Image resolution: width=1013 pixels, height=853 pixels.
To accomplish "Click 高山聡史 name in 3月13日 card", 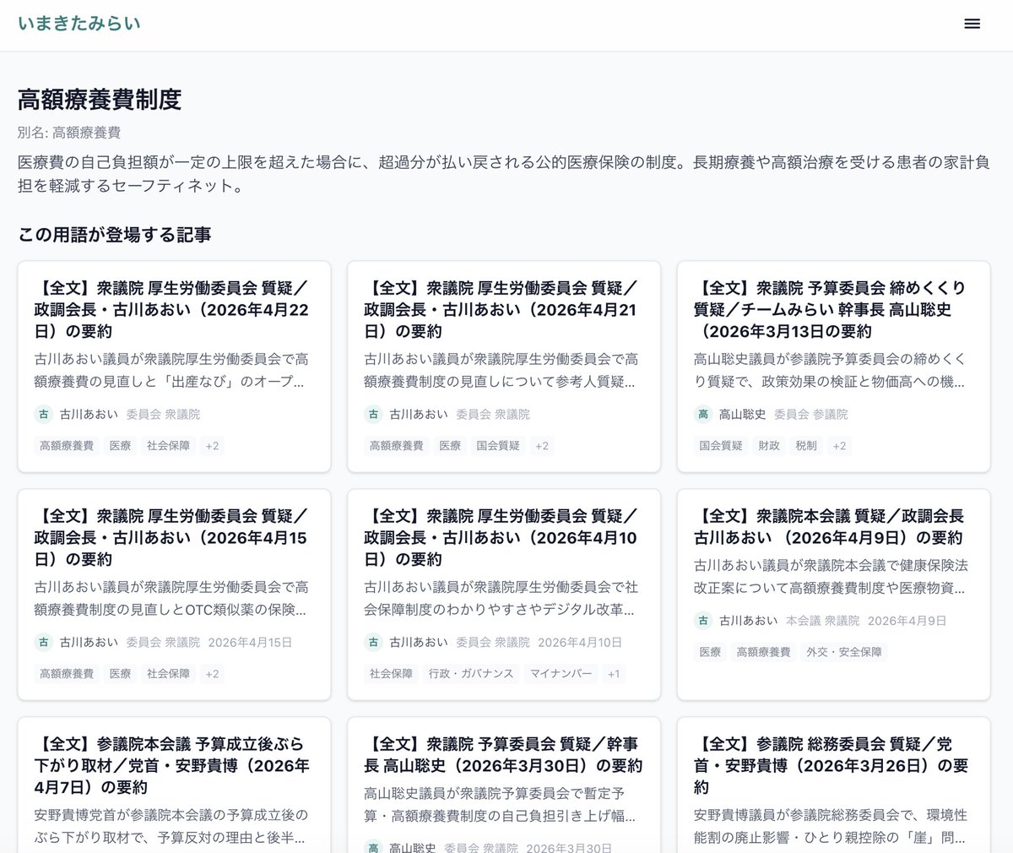I will (743, 414).
